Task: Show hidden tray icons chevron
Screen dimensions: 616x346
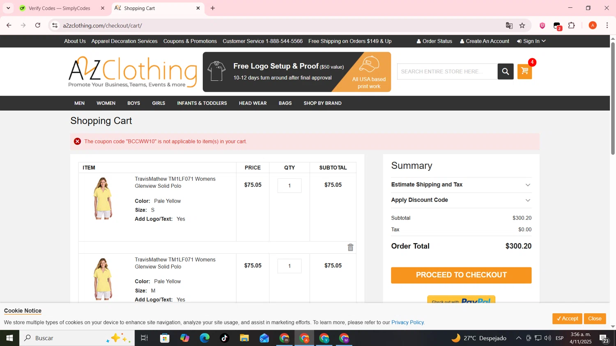Action: coord(519,338)
